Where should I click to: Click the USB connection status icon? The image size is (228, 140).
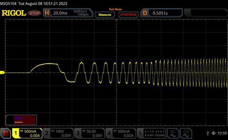click(208, 133)
